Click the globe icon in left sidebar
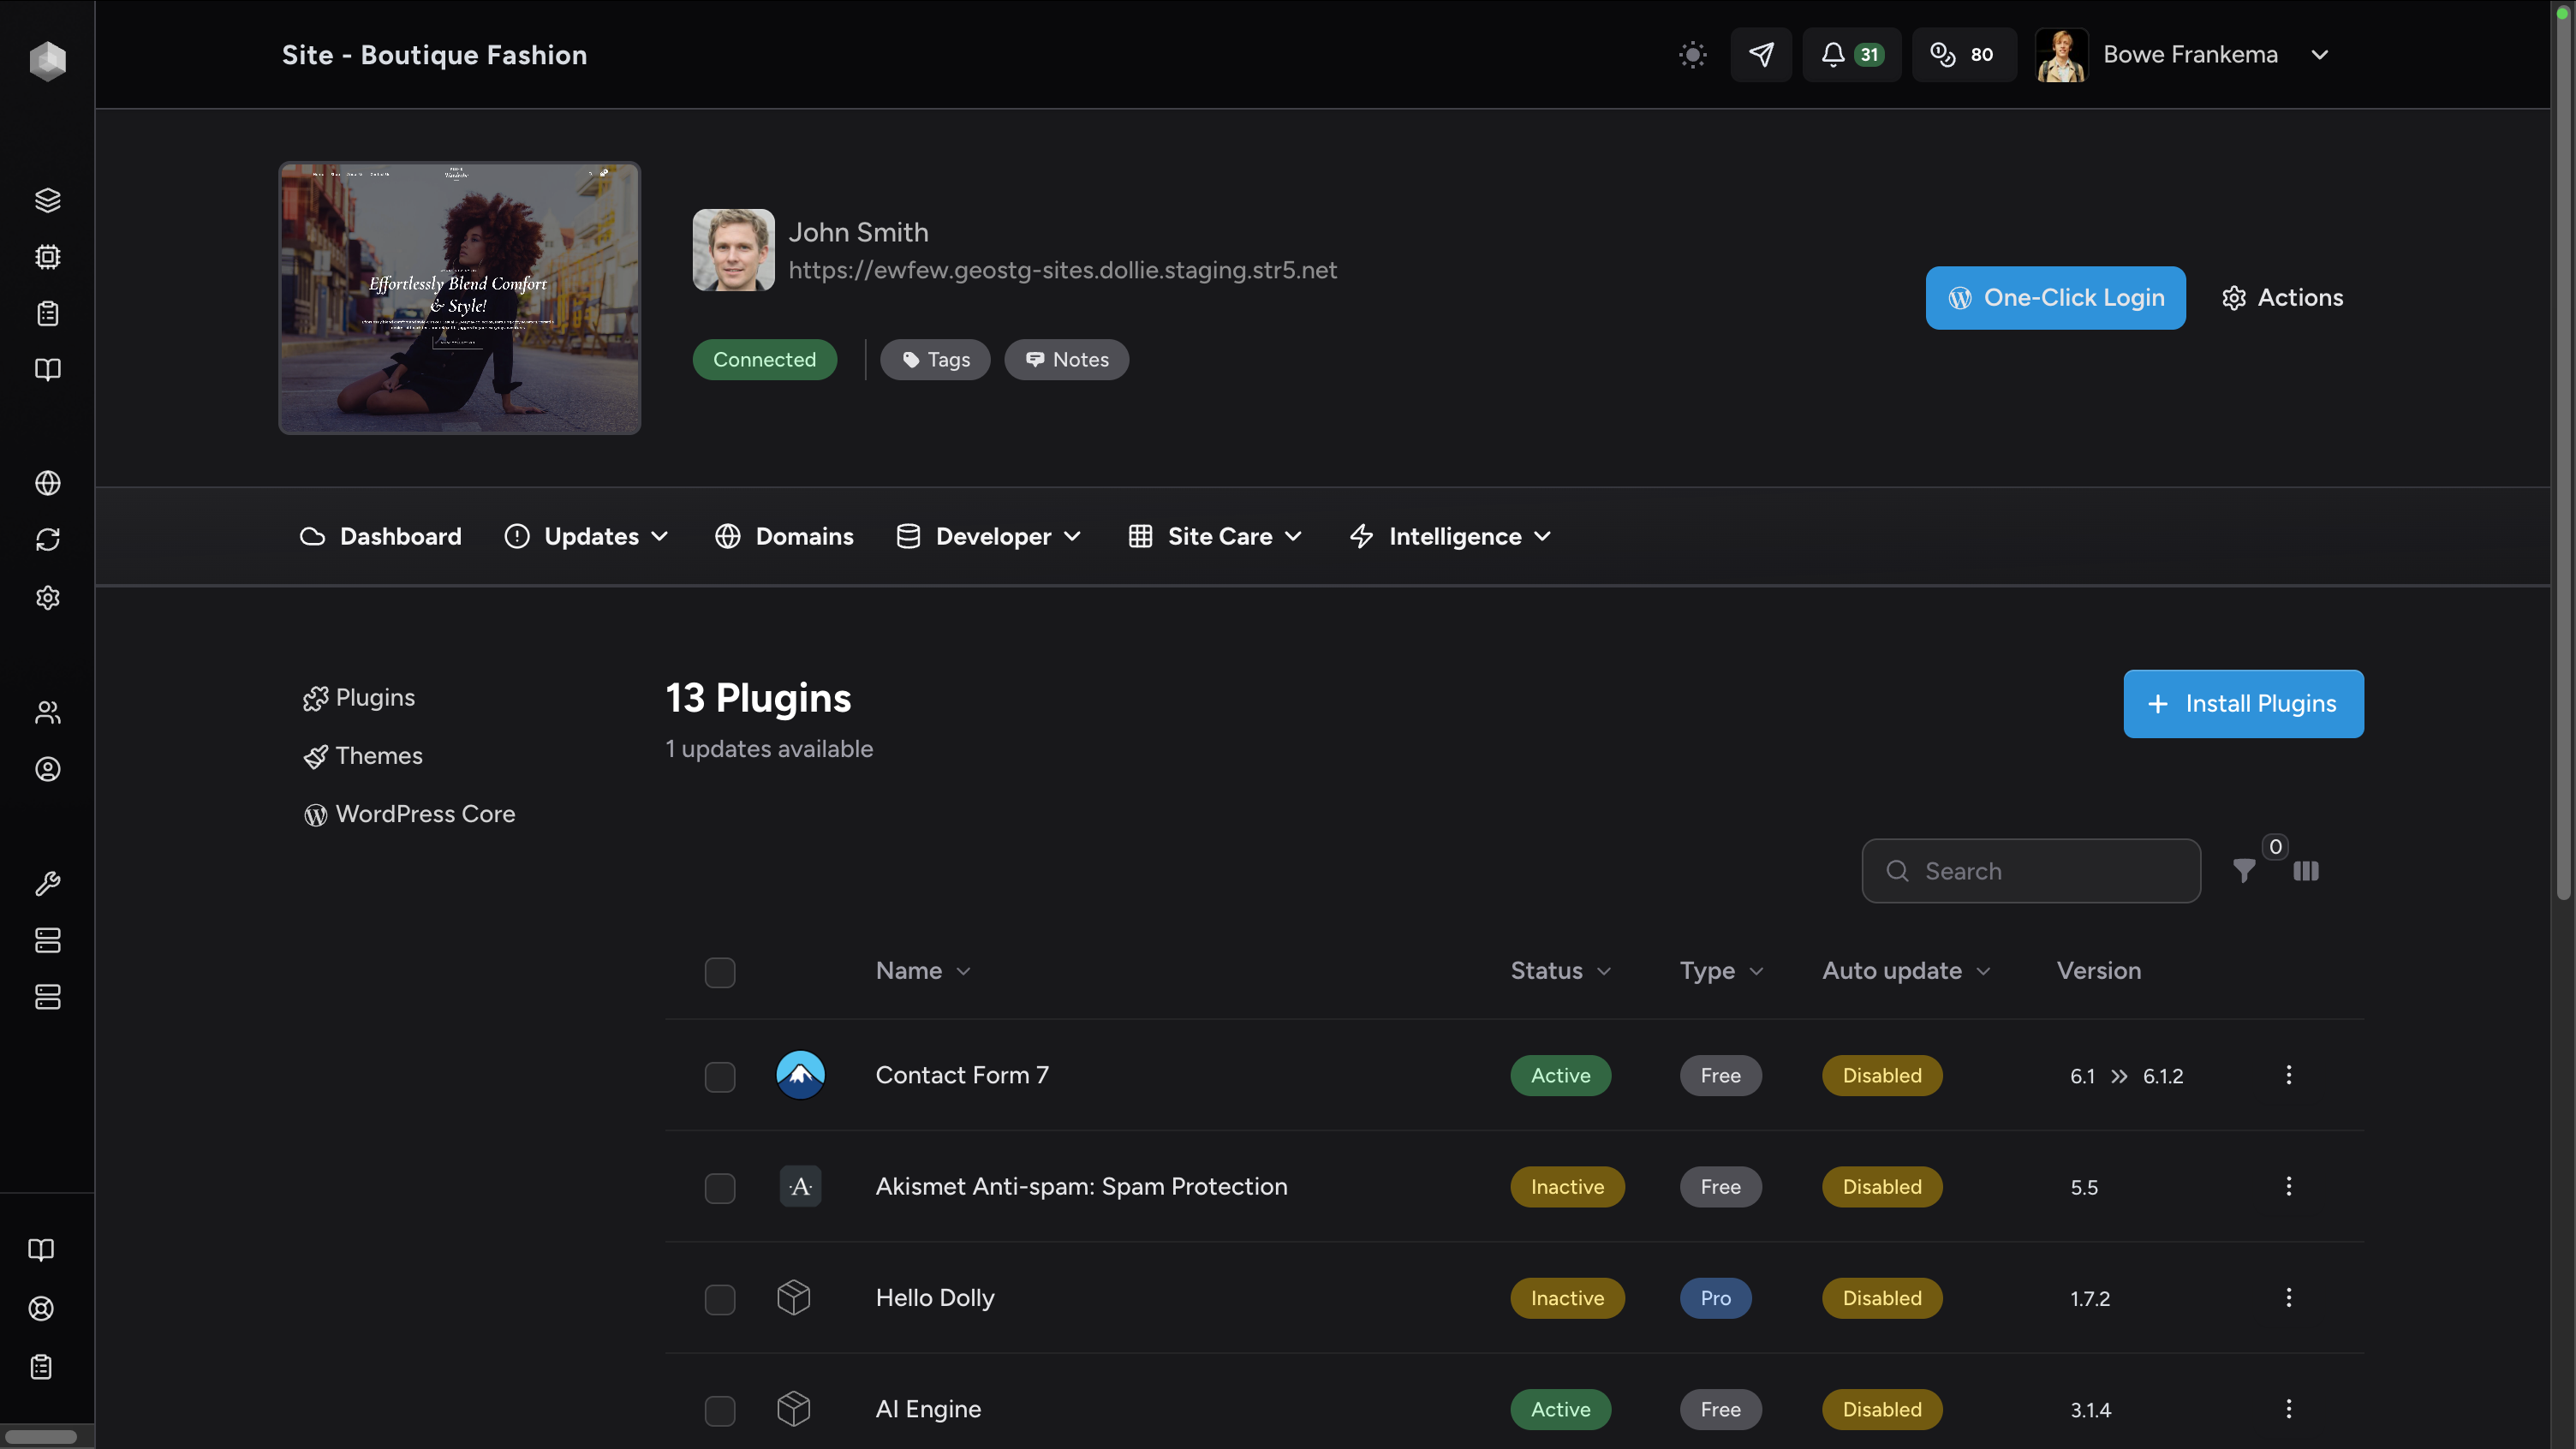Image resolution: width=2576 pixels, height=1449 pixels. 47,483
